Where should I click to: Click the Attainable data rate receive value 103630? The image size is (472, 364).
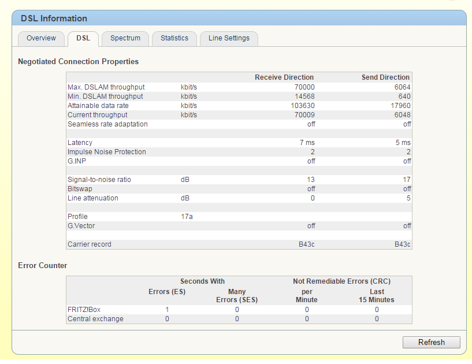click(303, 106)
